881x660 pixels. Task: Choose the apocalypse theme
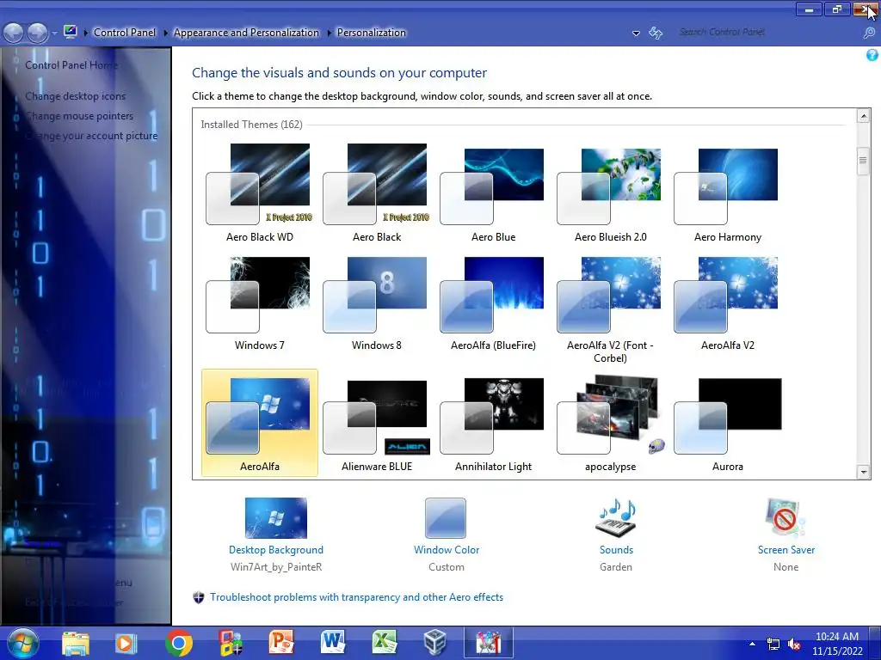pos(610,425)
